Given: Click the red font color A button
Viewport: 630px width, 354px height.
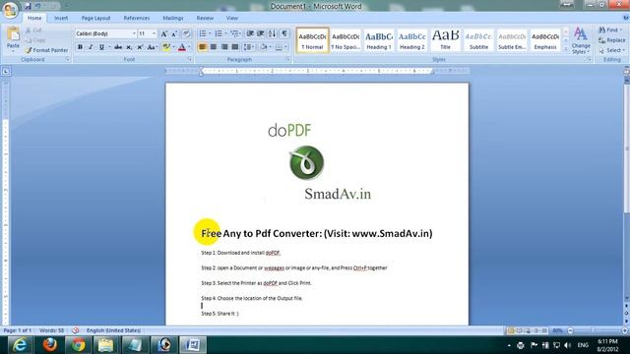Looking at the screenshot, I should (182, 47).
